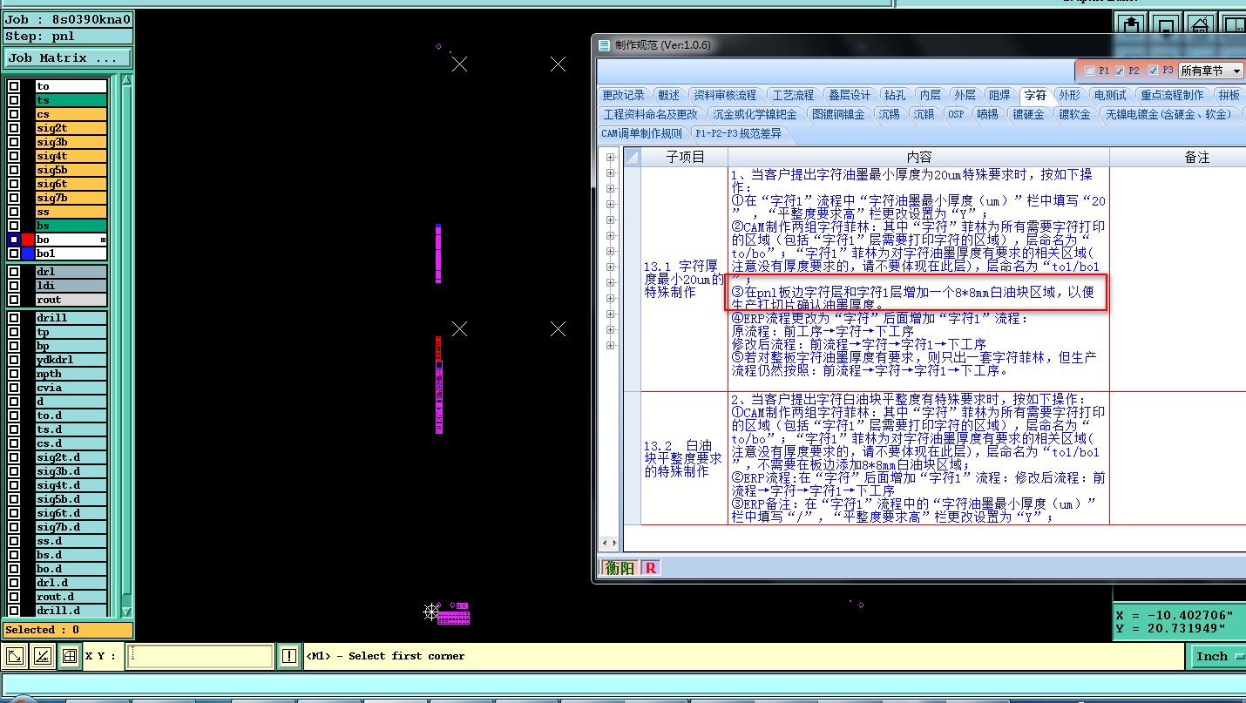Select the layer name sig7b

point(71,198)
